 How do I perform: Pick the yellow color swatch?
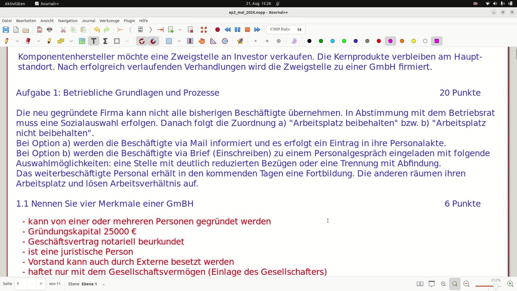click(x=414, y=41)
